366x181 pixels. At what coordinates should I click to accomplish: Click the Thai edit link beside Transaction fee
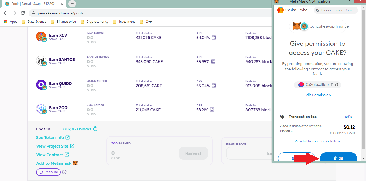click(x=349, y=117)
